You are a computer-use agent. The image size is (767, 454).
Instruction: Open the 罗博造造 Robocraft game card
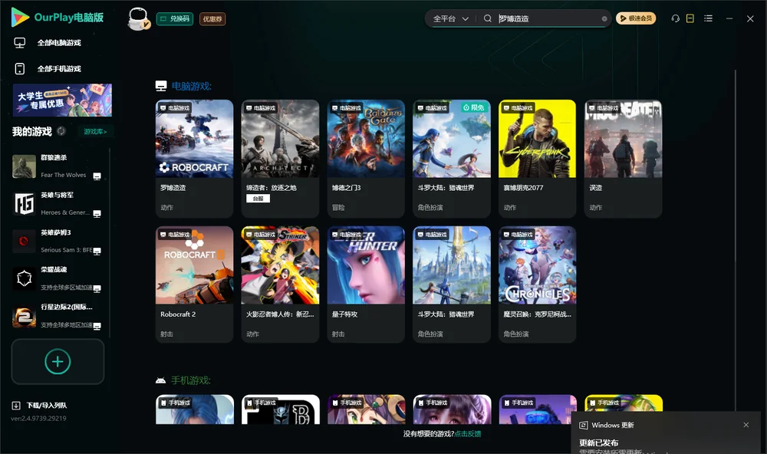tap(194, 159)
